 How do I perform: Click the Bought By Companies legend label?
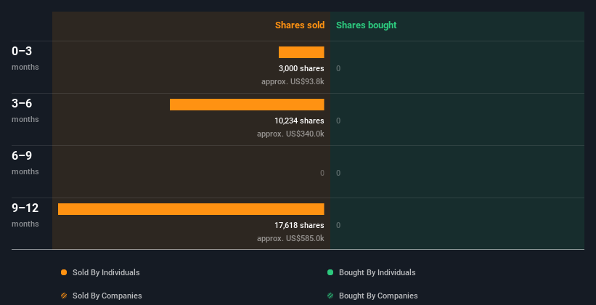(x=378, y=296)
